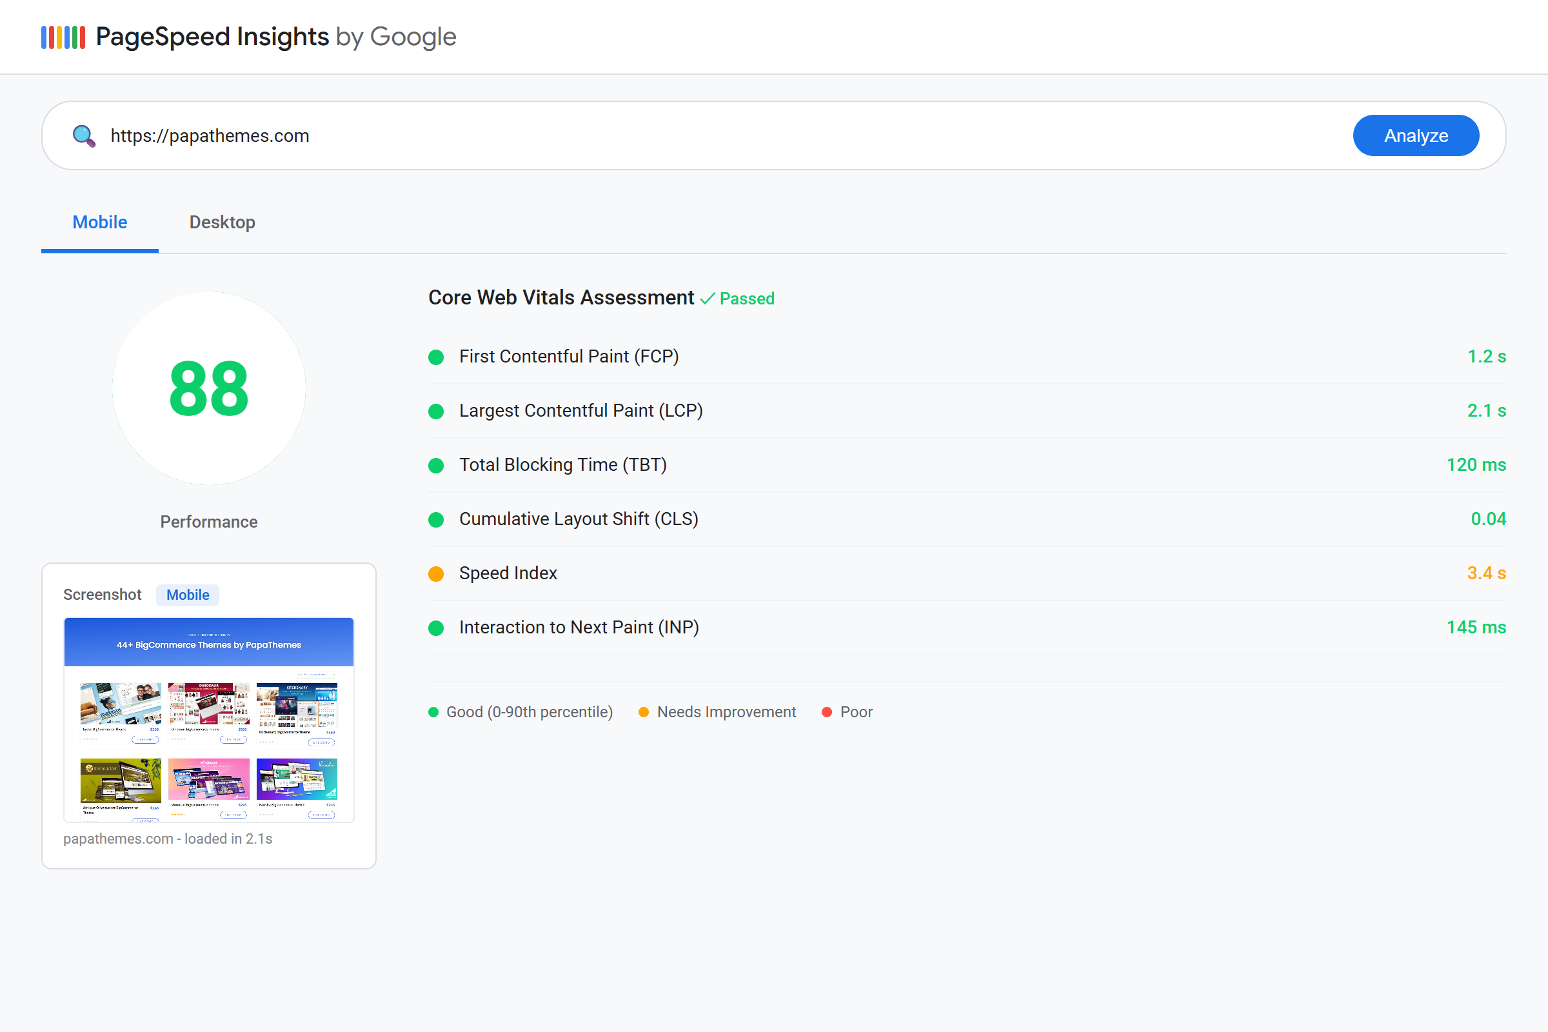The height and width of the screenshot is (1032, 1548).
Task: Click the green dot beside Cumulative Layout Shift
Action: coord(437,519)
